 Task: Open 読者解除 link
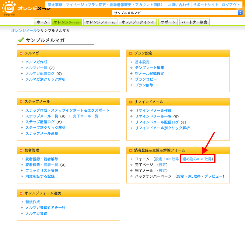pos(51,159)
